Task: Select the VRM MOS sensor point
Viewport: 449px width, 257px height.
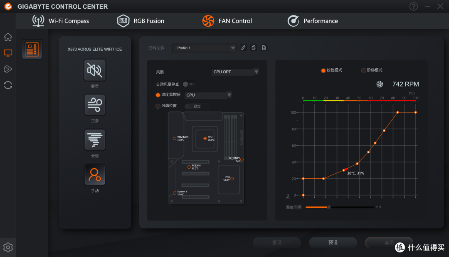Action: point(175,139)
